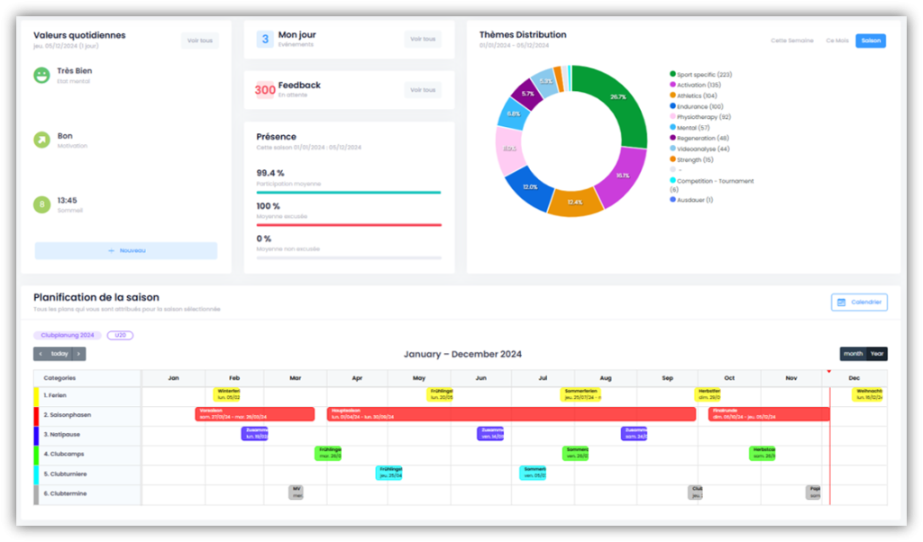Click the blue events count badge 3
923x542 pixels.
265,39
